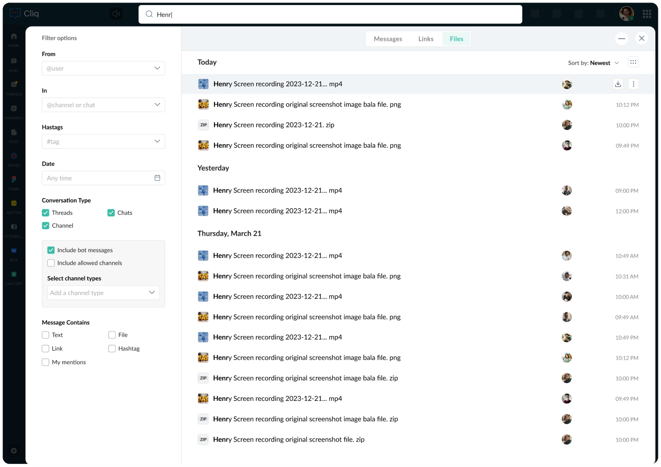The image size is (661, 467).
Task: Open the Figma integration in sidebar
Action: click(14, 182)
